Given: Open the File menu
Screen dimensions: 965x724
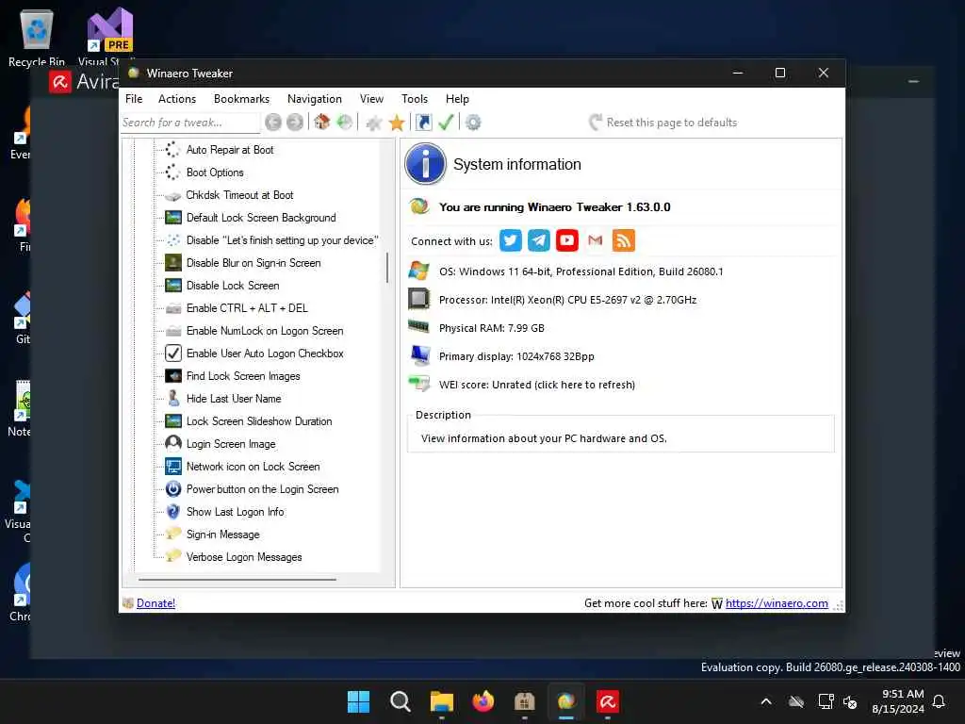Looking at the screenshot, I should [x=134, y=98].
